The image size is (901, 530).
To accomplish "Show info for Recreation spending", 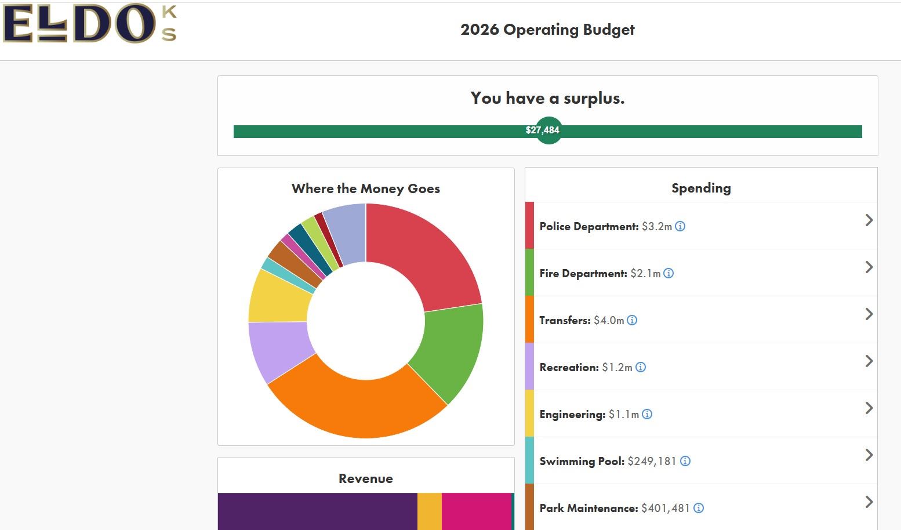I will [x=641, y=367].
